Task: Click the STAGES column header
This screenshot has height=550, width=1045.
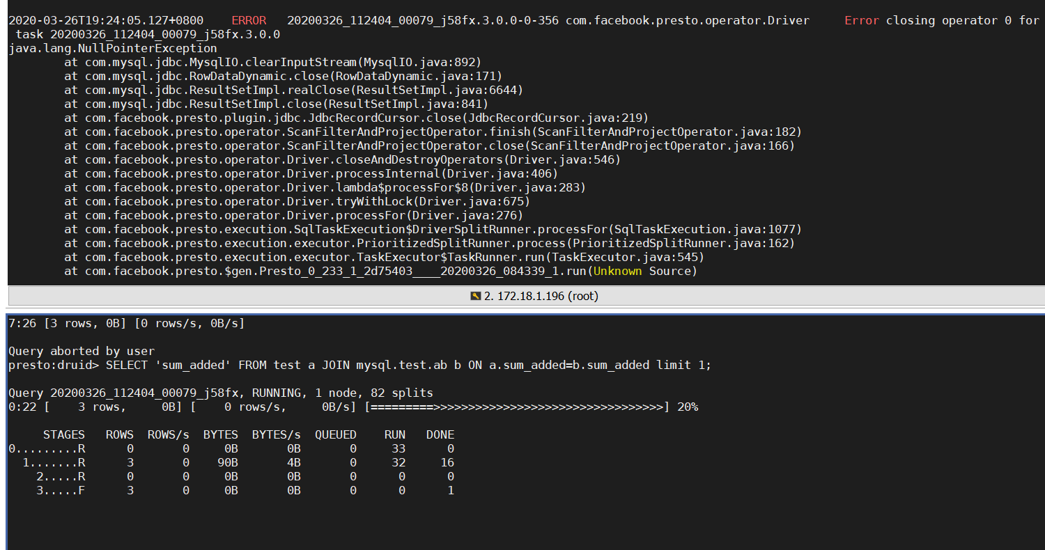Action: [x=64, y=434]
